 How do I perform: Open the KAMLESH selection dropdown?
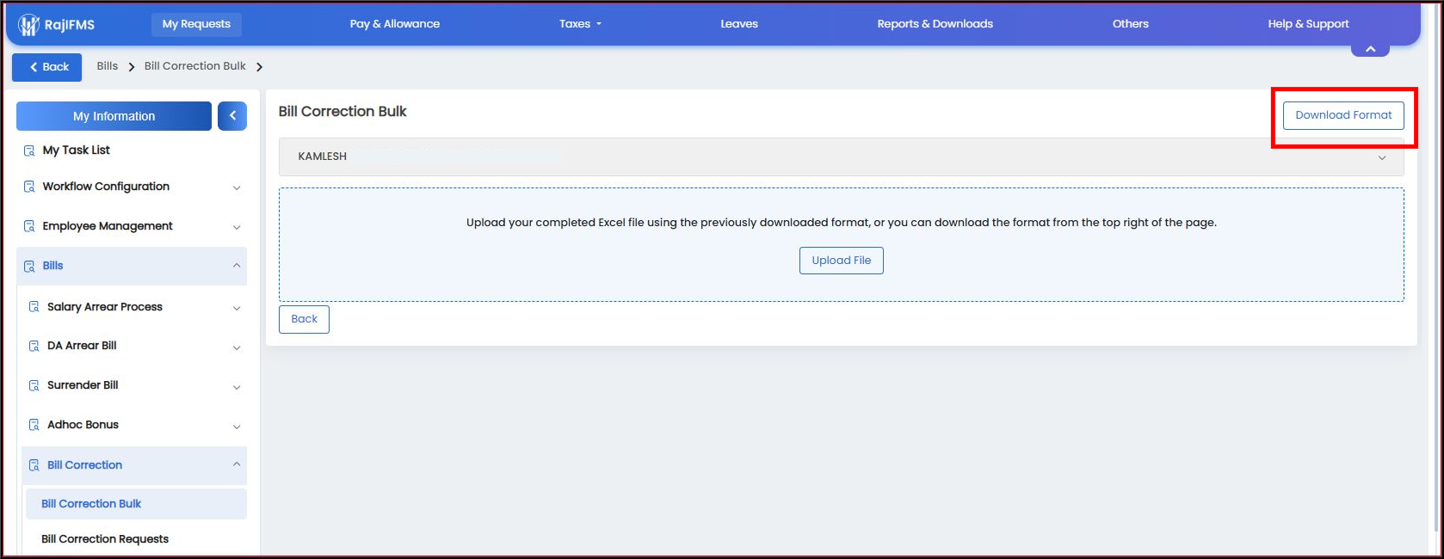point(841,157)
